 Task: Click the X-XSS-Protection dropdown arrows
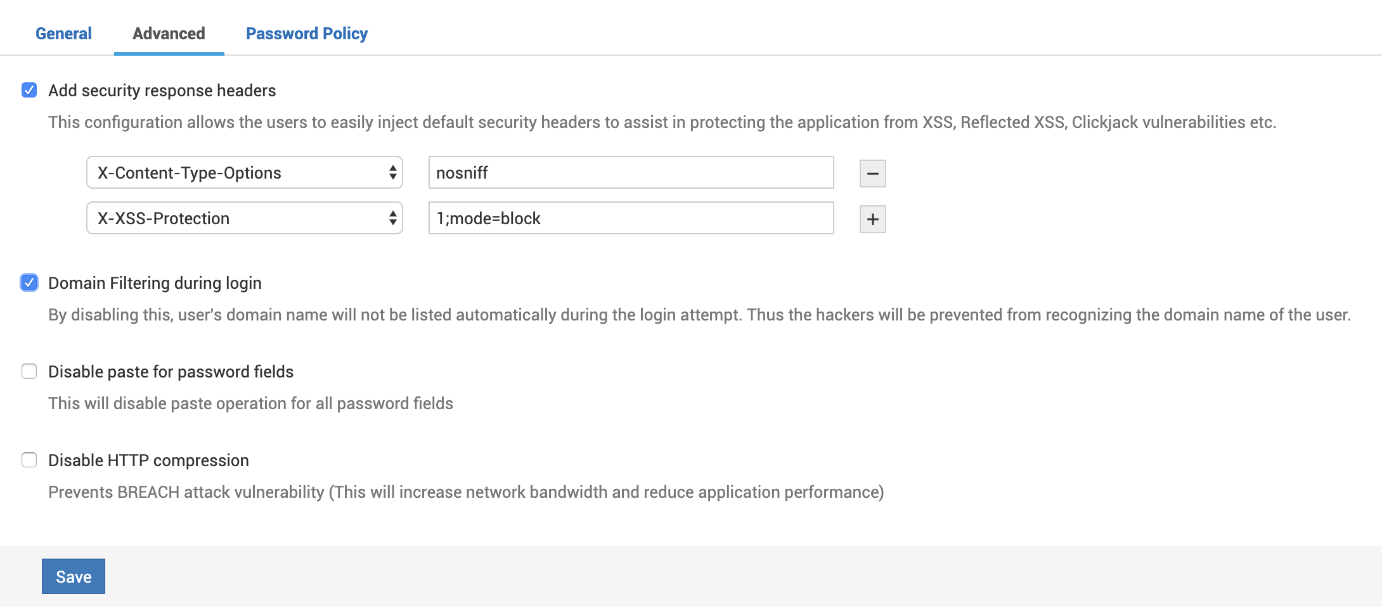pyautogui.click(x=393, y=218)
